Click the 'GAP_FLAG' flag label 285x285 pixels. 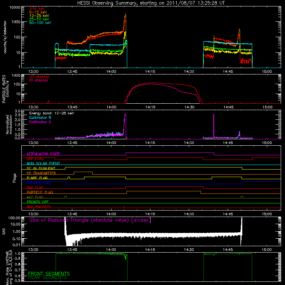35,159
